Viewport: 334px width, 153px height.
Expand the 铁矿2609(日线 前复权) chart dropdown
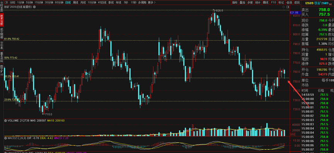point(34,7)
